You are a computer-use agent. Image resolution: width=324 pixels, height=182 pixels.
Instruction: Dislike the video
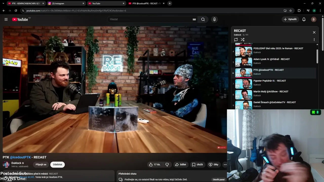point(167,165)
